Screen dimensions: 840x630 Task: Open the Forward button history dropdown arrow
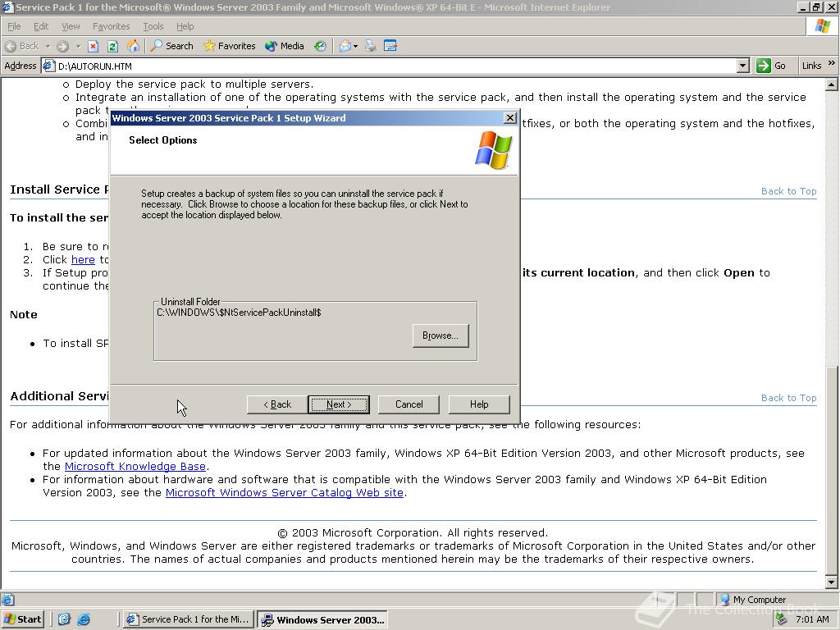click(78, 46)
